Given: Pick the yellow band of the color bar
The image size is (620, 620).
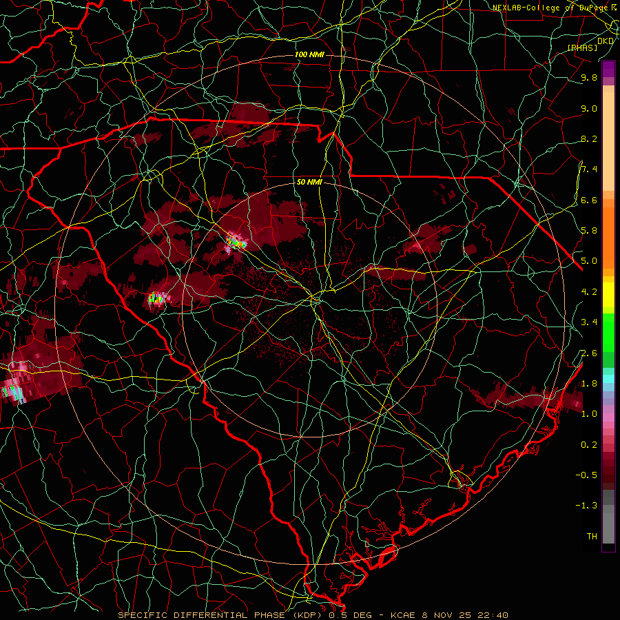Looking at the screenshot, I should [x=608, y=295].
